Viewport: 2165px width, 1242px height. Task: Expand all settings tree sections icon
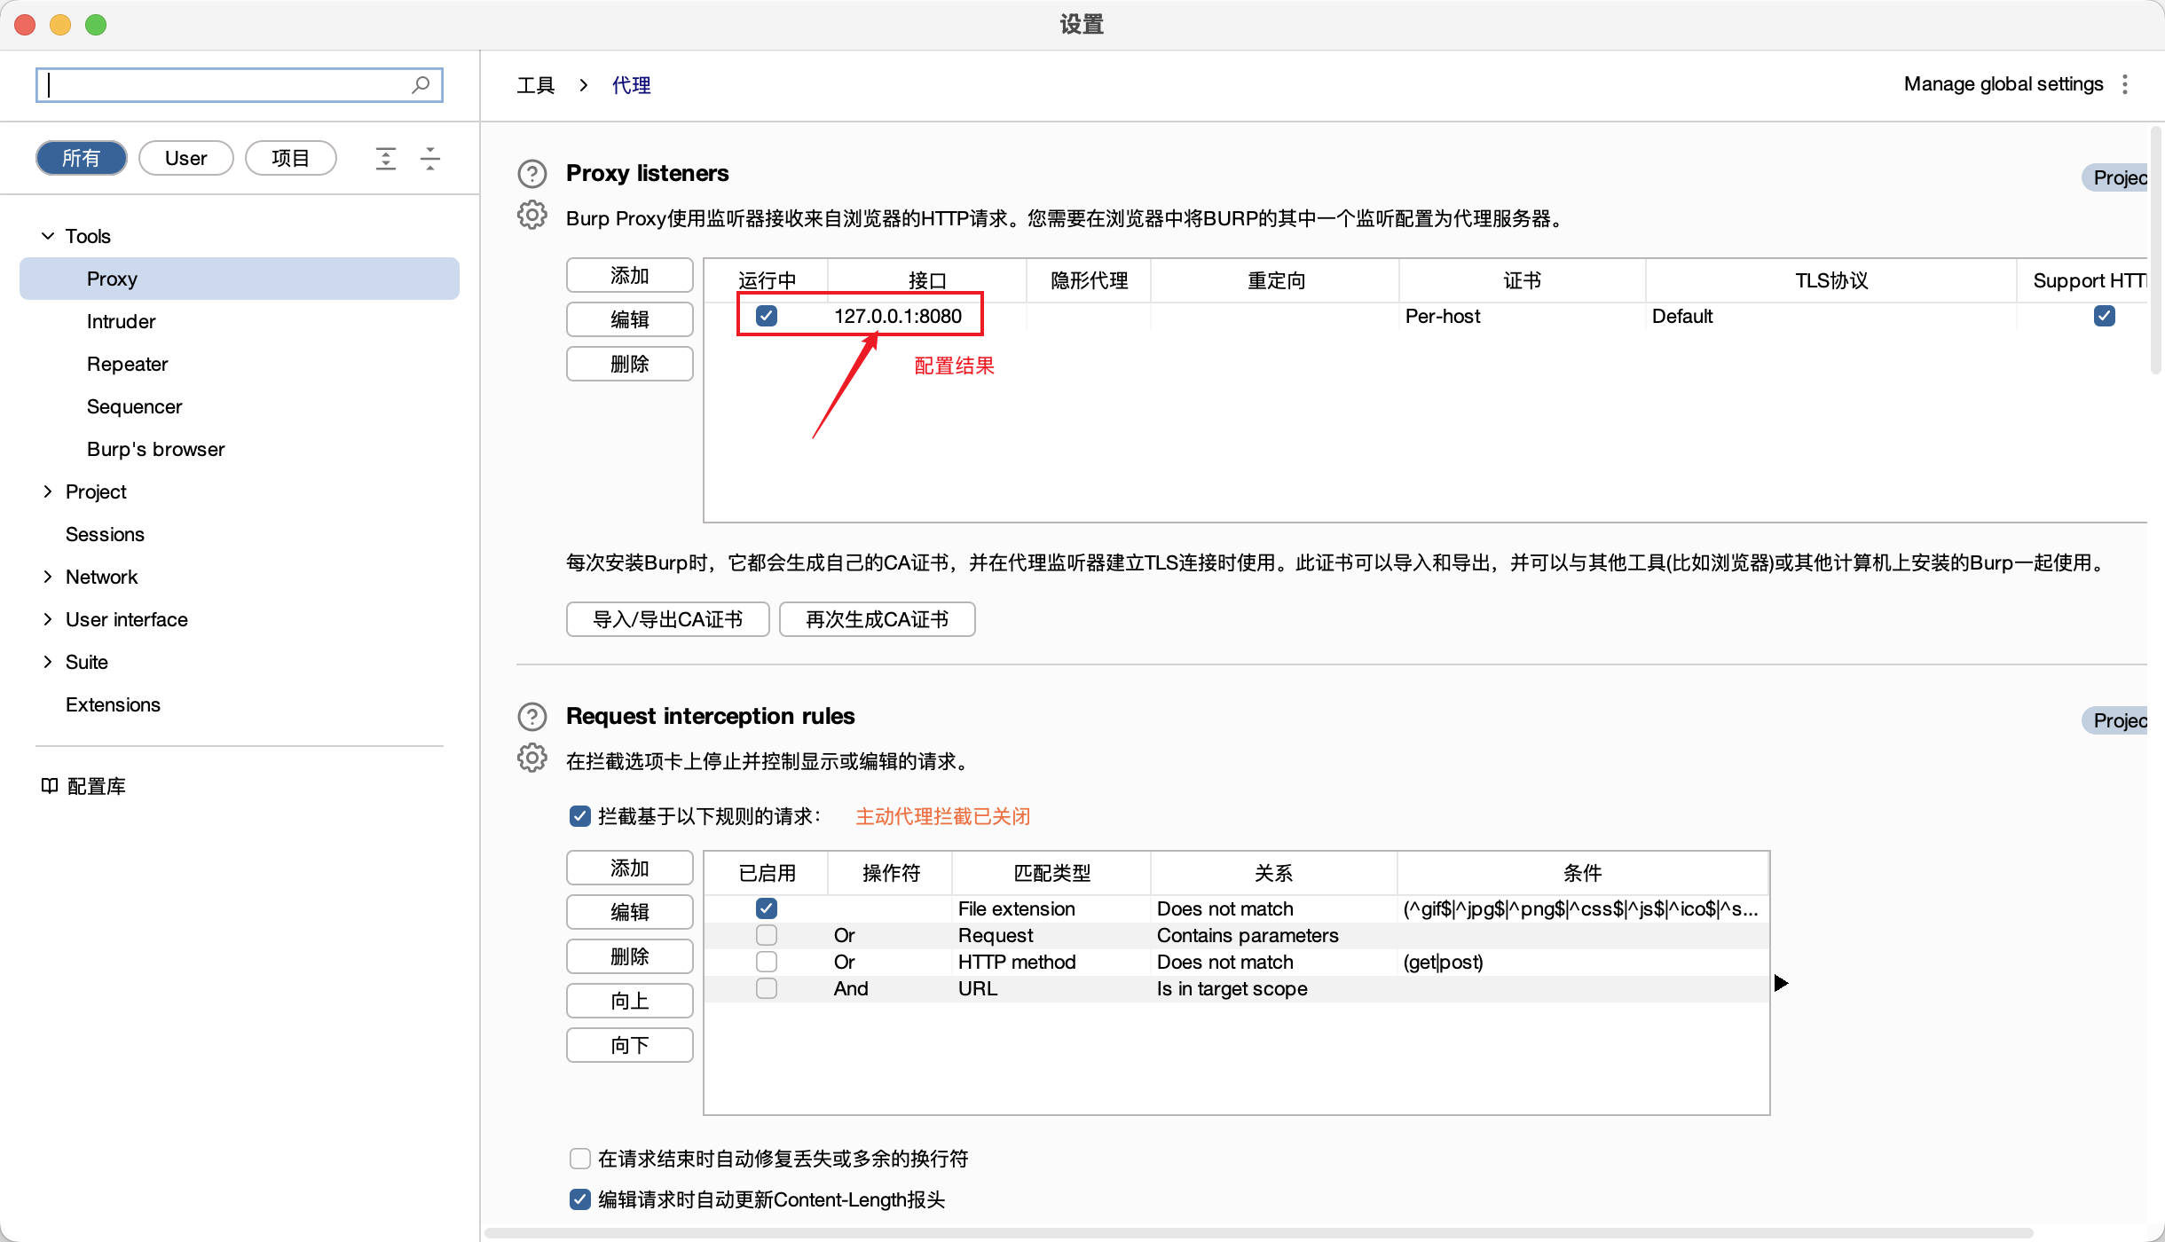click(x=385, y=159)
